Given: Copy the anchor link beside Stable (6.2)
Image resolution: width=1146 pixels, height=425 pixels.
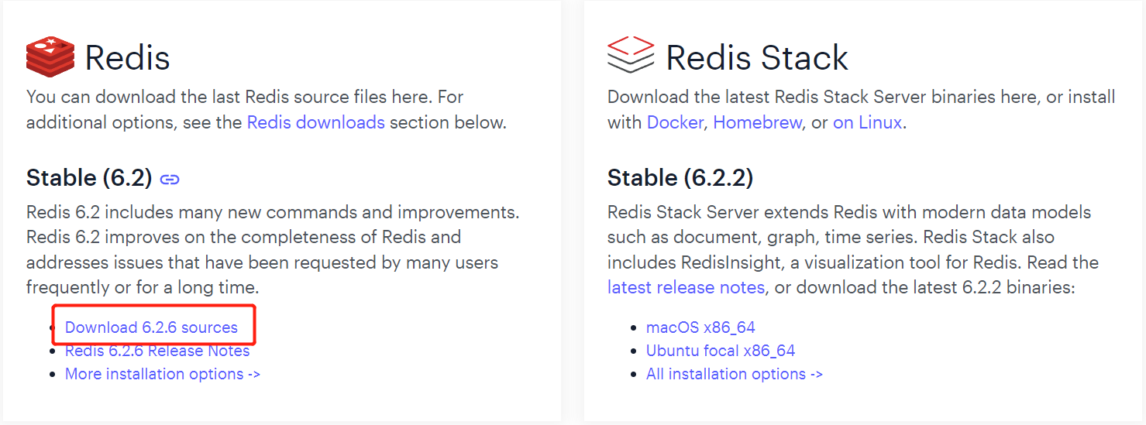Looking at the screenshot, I should (x=170, y=180).
